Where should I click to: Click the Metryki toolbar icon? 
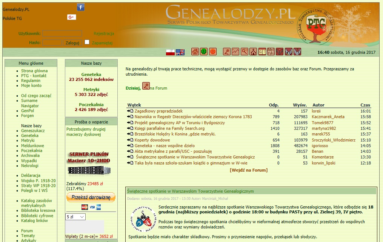271,52
